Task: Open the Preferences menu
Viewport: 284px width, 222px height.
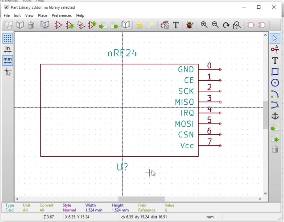Action: pyautogui.click(x=61, y=15)
